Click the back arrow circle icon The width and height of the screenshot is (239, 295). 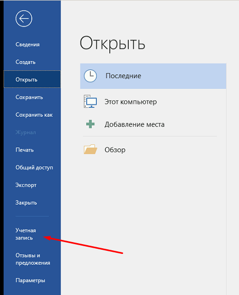tap(24, 19)
